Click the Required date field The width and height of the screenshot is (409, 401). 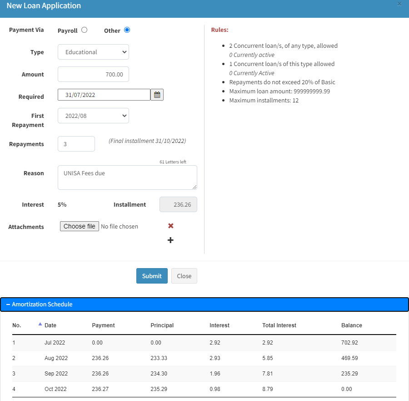104,95
